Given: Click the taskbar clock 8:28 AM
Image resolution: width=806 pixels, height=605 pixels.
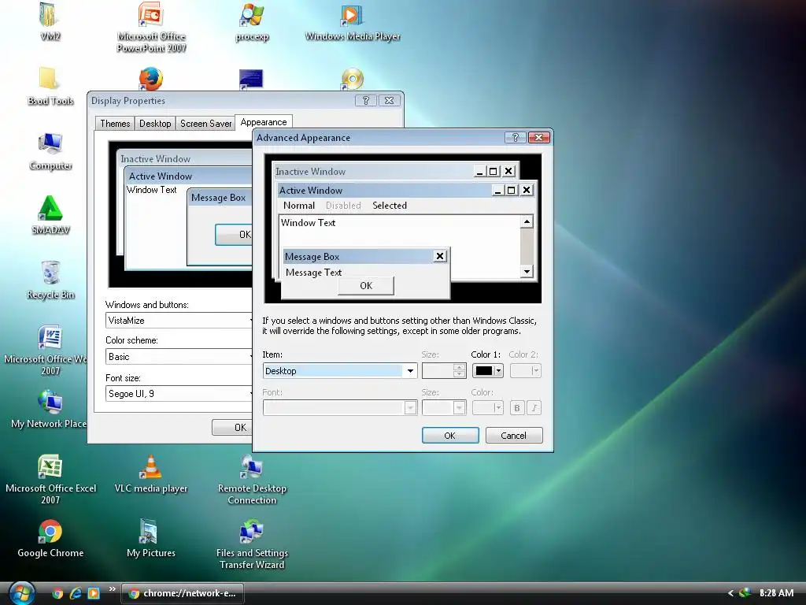Looking at the screenshot, I should tap(776, 593).
